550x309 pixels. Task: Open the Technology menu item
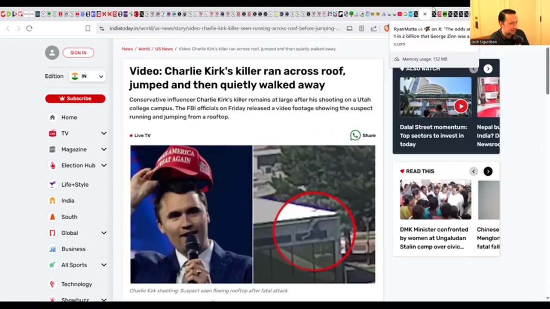pos(76,284)
